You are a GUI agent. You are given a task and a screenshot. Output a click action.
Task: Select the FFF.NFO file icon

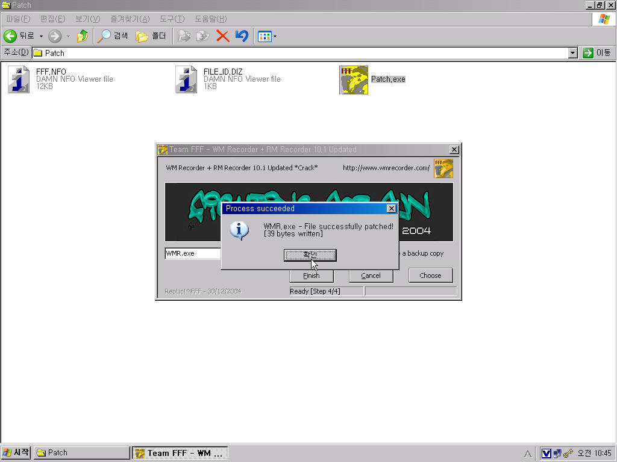coord(19,79)
